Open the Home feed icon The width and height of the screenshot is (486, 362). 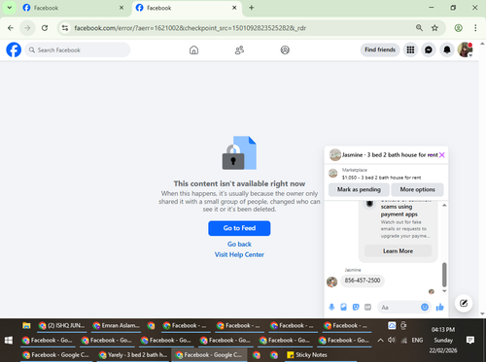click(x=193, y=49)
